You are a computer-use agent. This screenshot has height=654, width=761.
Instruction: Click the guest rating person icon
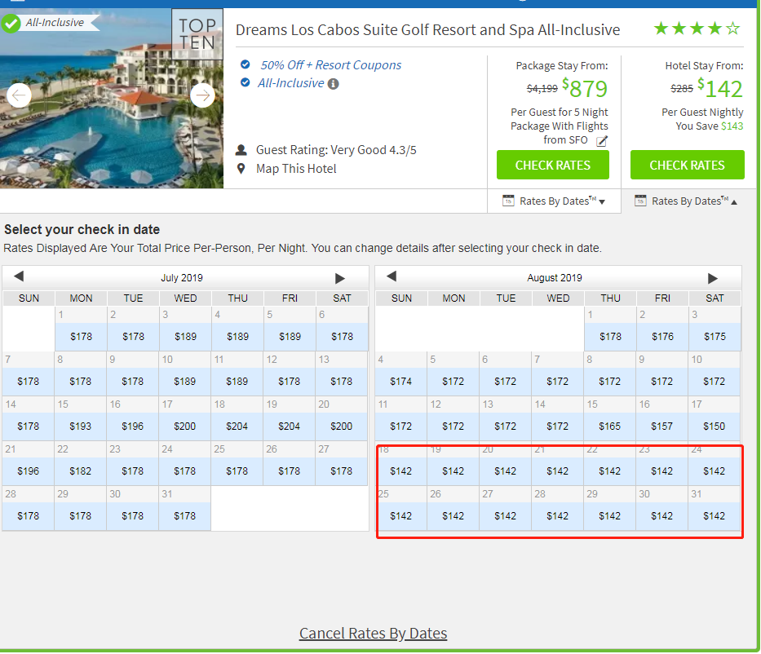click(x=241, y=150)
